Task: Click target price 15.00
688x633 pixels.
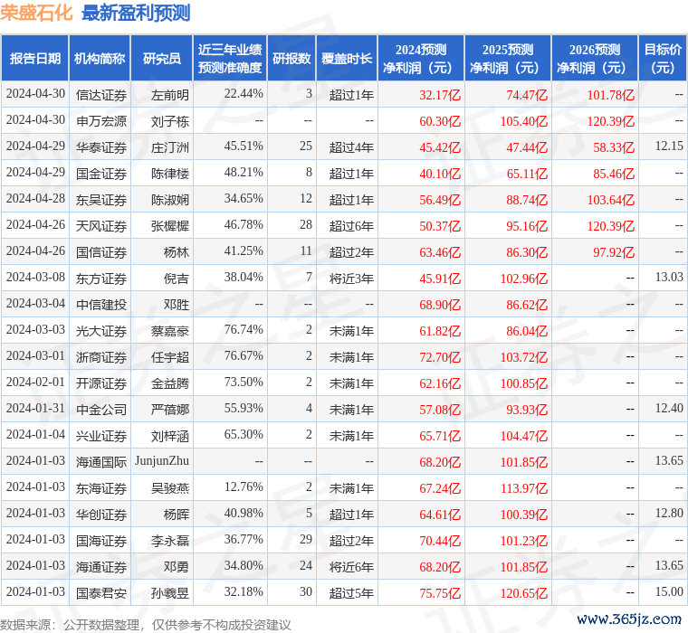Action: (669, 591)
